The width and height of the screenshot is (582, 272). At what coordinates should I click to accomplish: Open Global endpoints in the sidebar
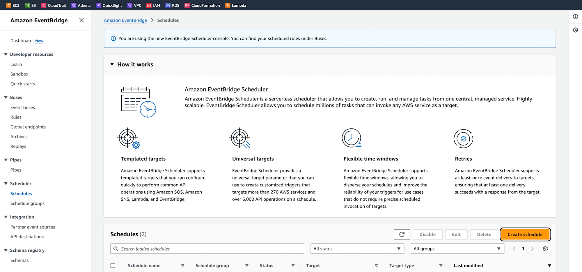pos(28,127)
